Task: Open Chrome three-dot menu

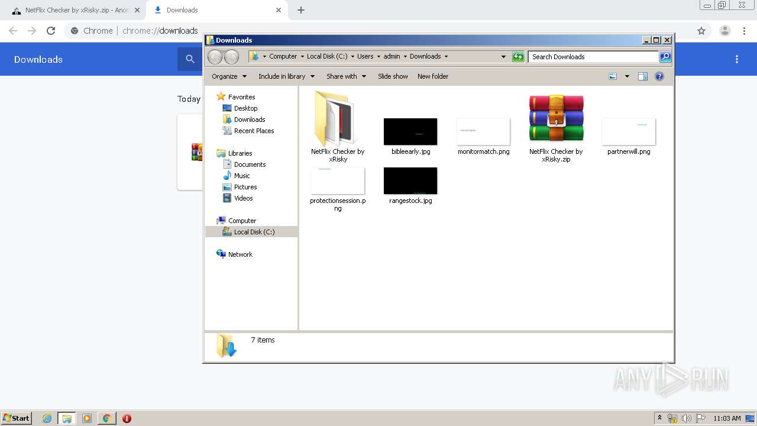Action: (745, 31)
